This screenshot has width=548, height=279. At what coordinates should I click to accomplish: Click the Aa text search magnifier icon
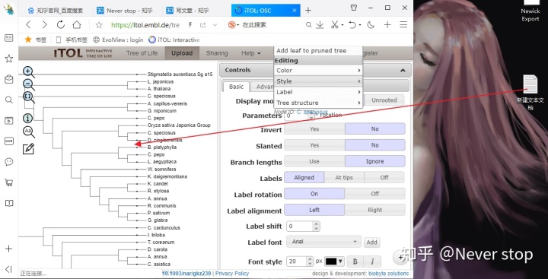tap(29, 132)
